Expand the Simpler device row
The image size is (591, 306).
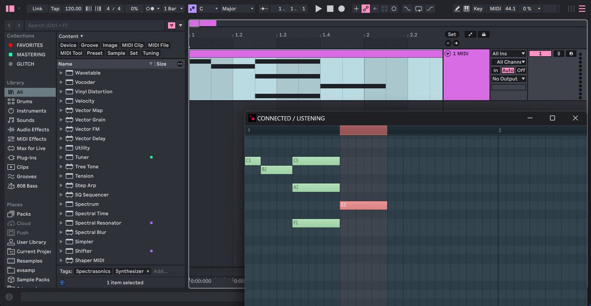[61, 242]
